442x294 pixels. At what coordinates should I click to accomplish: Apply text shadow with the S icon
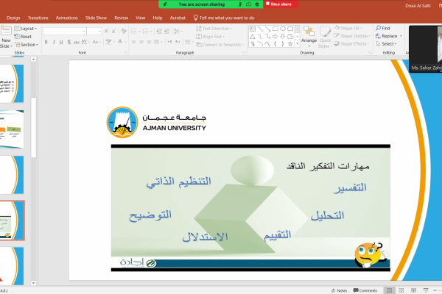click(69, 42)
